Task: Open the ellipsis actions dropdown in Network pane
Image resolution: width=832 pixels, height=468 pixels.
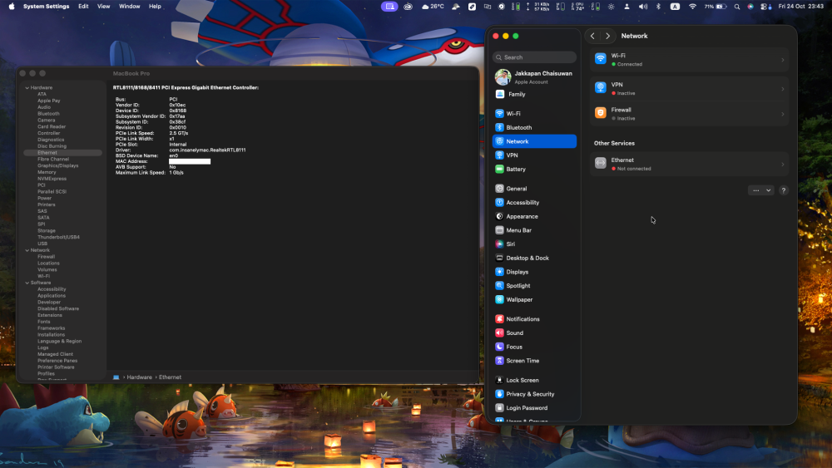Action: (x=761, y=190)
